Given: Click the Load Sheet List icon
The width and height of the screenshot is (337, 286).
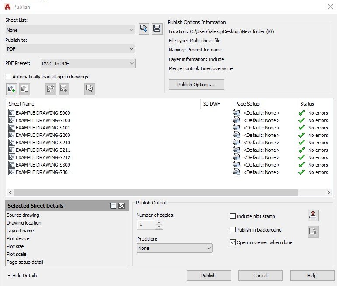Looking at the screenshot, I should click(144, 29).
